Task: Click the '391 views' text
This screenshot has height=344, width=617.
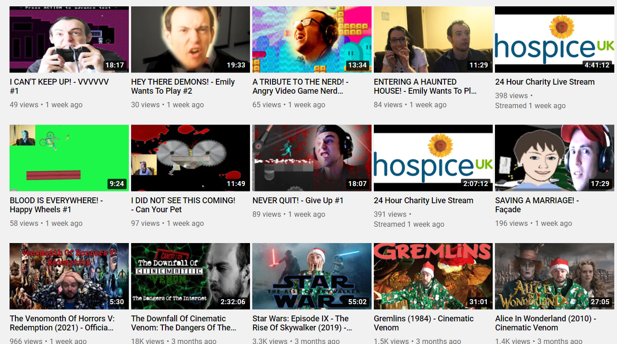Action: [390, 214]
